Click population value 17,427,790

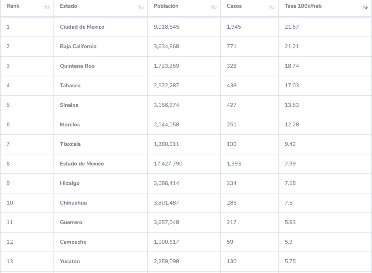[168, 164]
